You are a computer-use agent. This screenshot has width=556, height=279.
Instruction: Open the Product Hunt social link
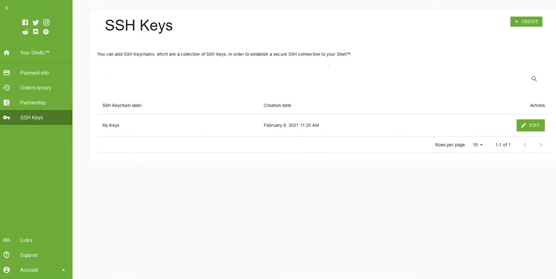coord(46,32)
